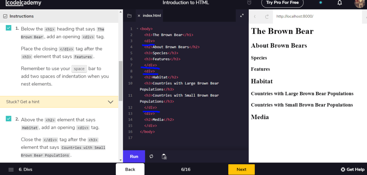Viewport: 367px width, 175px height.
Task: Click the Try Pro For Free button
Action: [x=282, y=3]
